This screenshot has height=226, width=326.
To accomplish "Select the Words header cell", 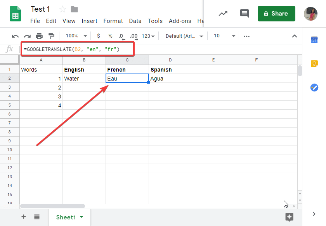I will 41,70.
